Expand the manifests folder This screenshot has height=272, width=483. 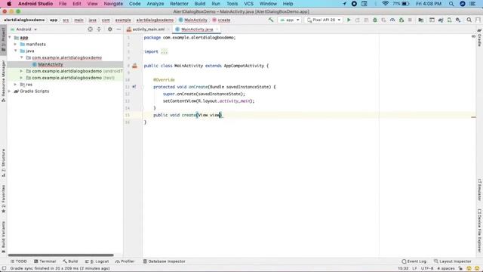click(x=15, y=44)
